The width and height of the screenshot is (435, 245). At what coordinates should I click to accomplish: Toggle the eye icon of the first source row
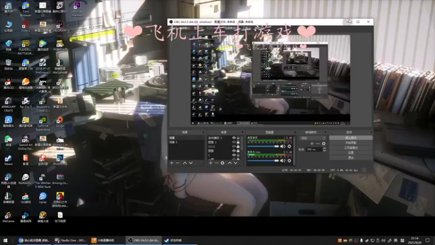click(234, 138)
